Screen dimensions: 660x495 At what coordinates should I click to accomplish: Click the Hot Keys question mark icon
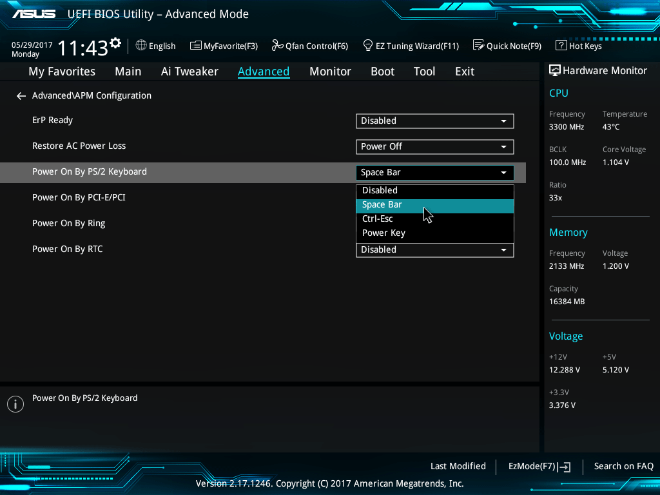(x=561, y=46)
